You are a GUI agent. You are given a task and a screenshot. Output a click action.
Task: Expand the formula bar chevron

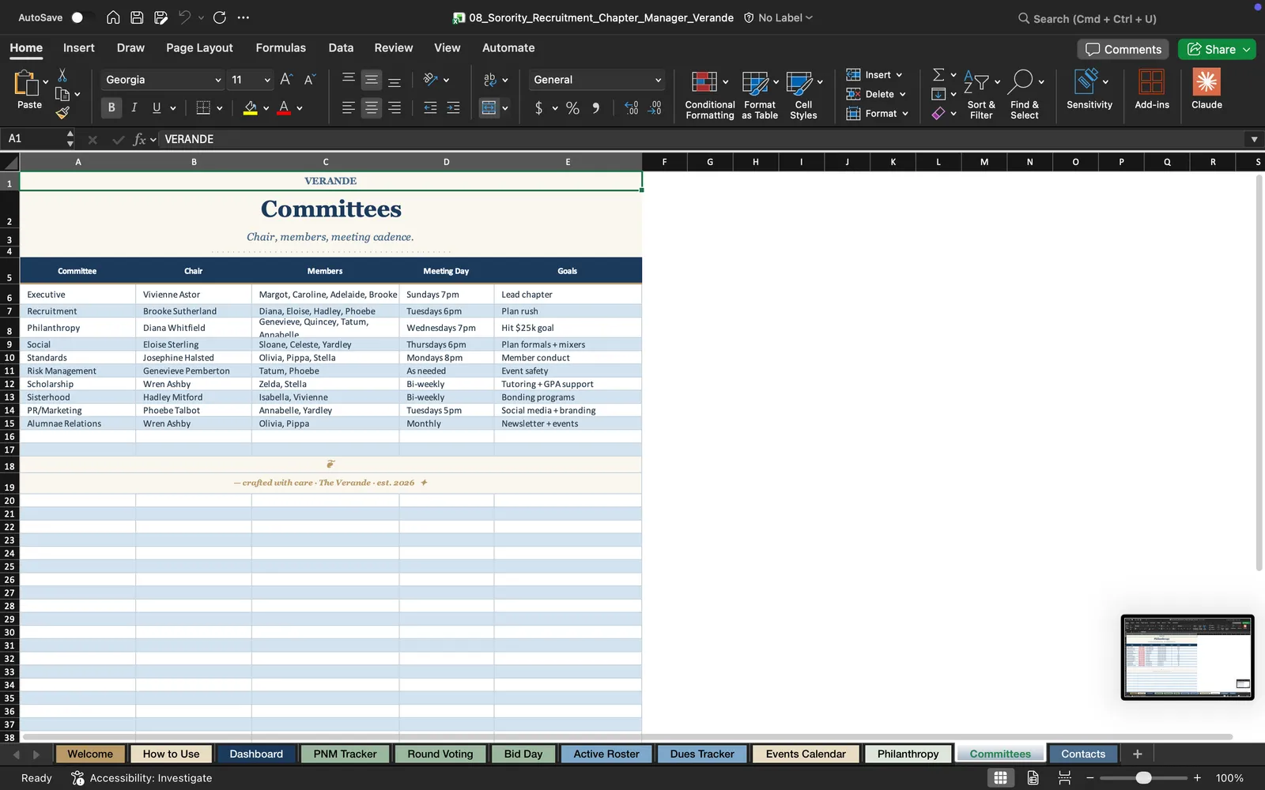[x=1254, y=139]
